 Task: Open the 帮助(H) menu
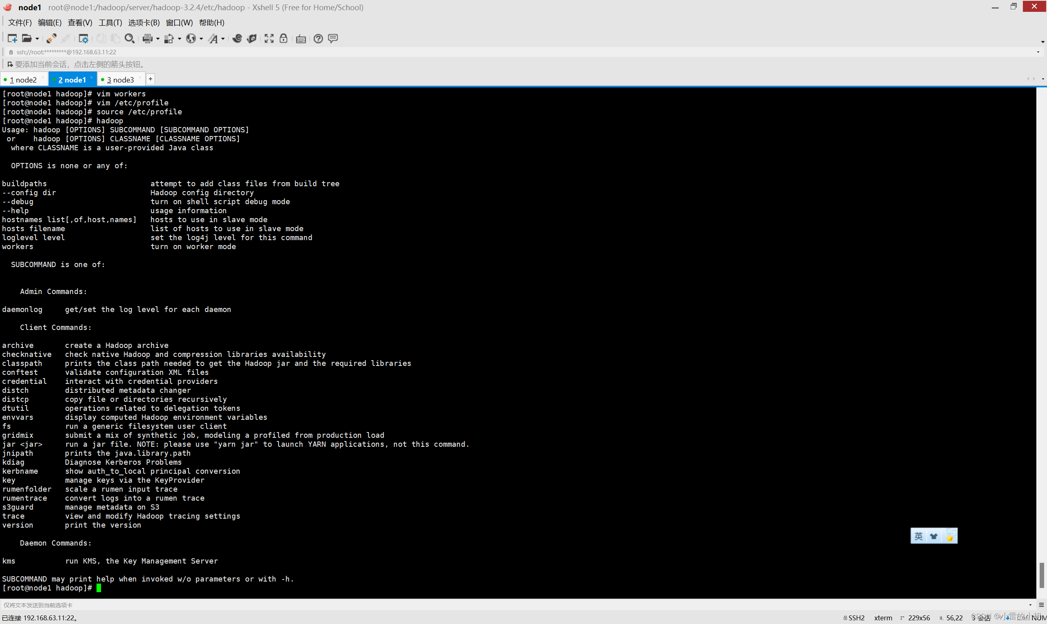pos(212,23)
